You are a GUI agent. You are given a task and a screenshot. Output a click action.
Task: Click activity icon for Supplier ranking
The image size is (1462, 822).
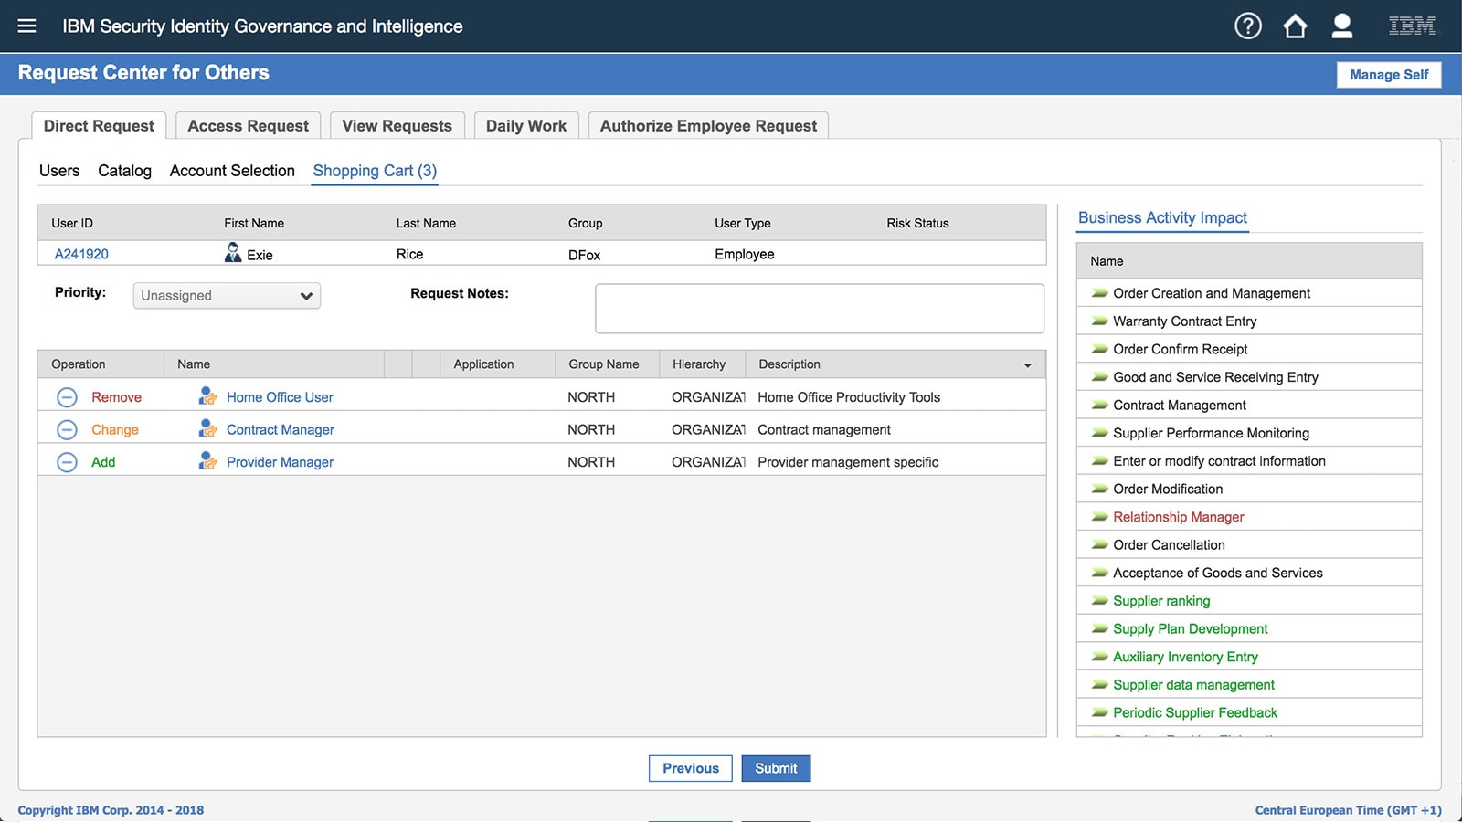pyautogui.click(x=1100, y=601)
